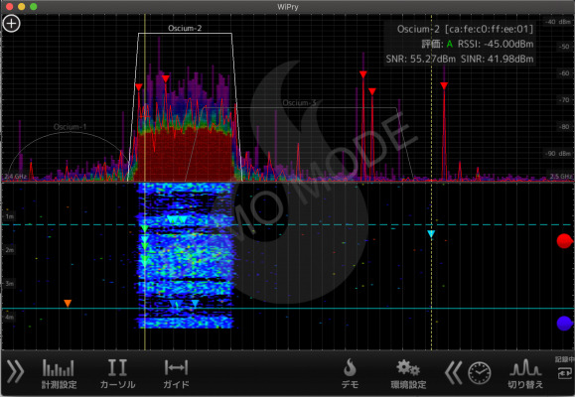Viewport: 575px width, 397px height.
Task: Click the -90 dBm scale label
Action: point(558,154)
